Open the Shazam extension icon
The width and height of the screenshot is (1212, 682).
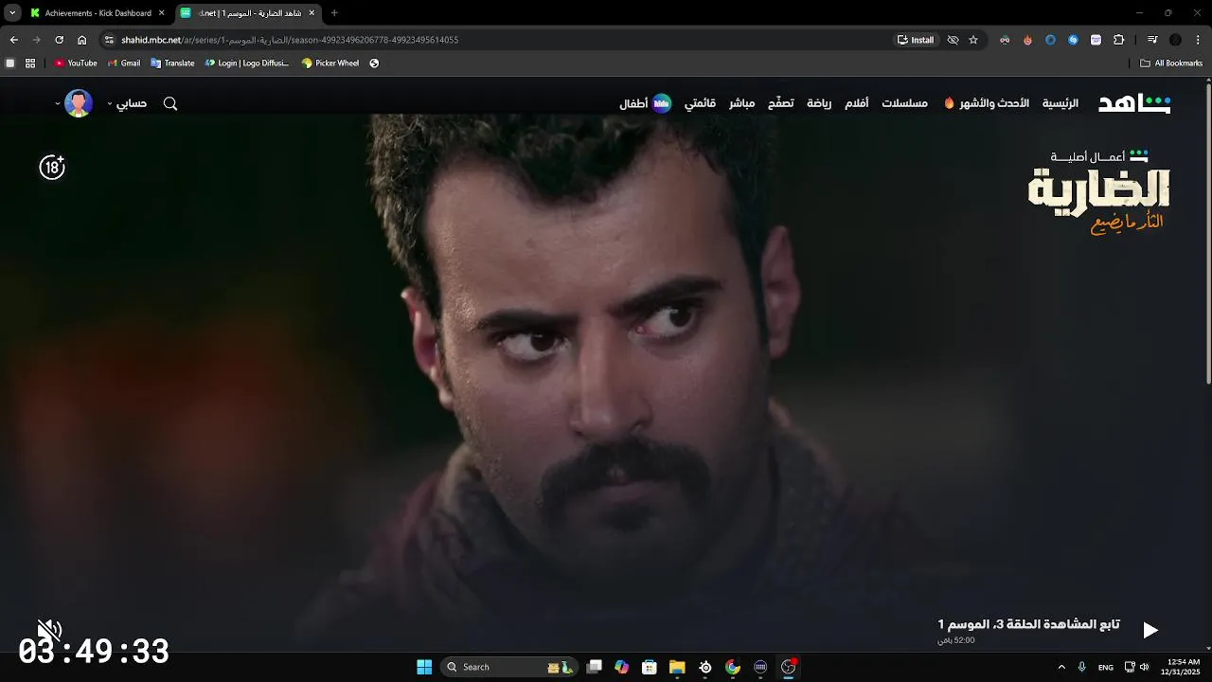1073,40
